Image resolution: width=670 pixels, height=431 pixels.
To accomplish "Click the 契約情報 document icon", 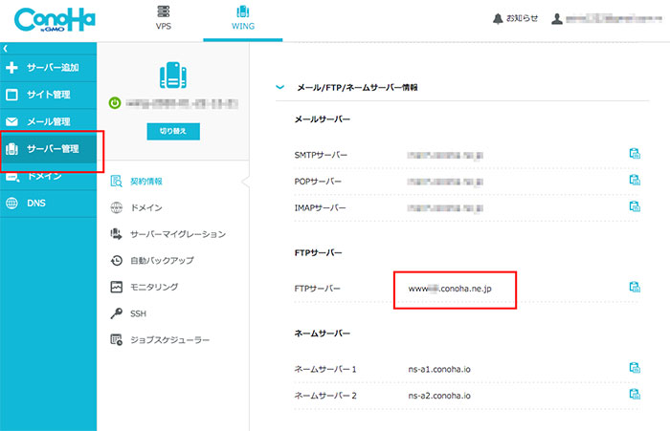I will coord(116,181).
